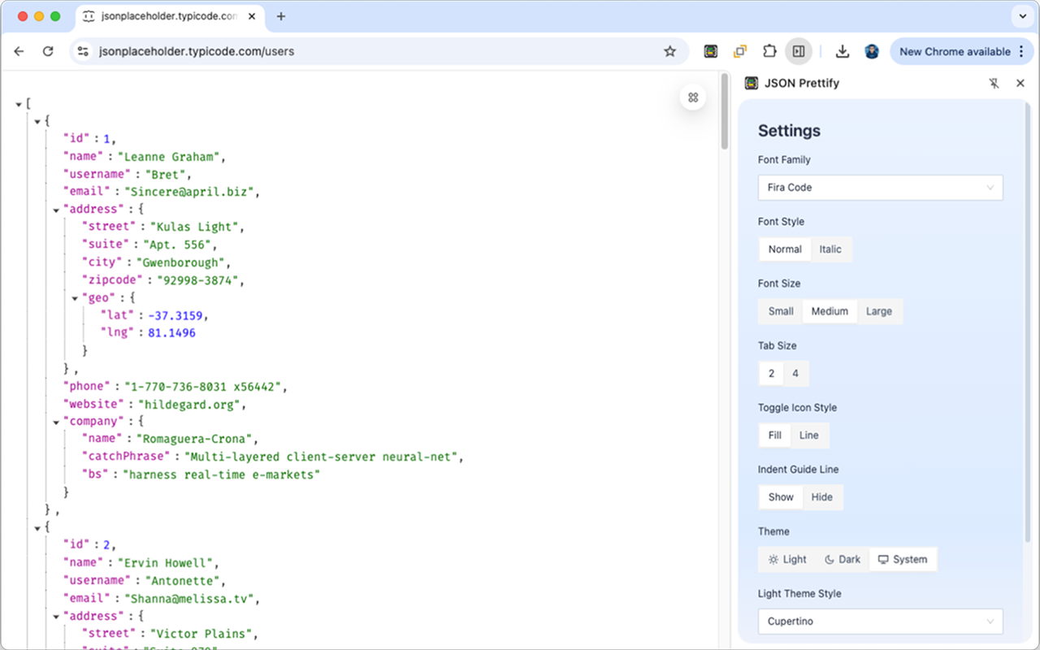
Task: Select the jsonplaceholder.typicode.com browser tab
Action: [171, 16]
